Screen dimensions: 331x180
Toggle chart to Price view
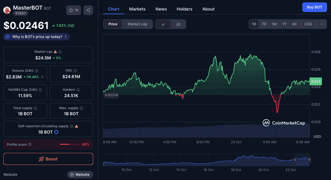[113, 24]
